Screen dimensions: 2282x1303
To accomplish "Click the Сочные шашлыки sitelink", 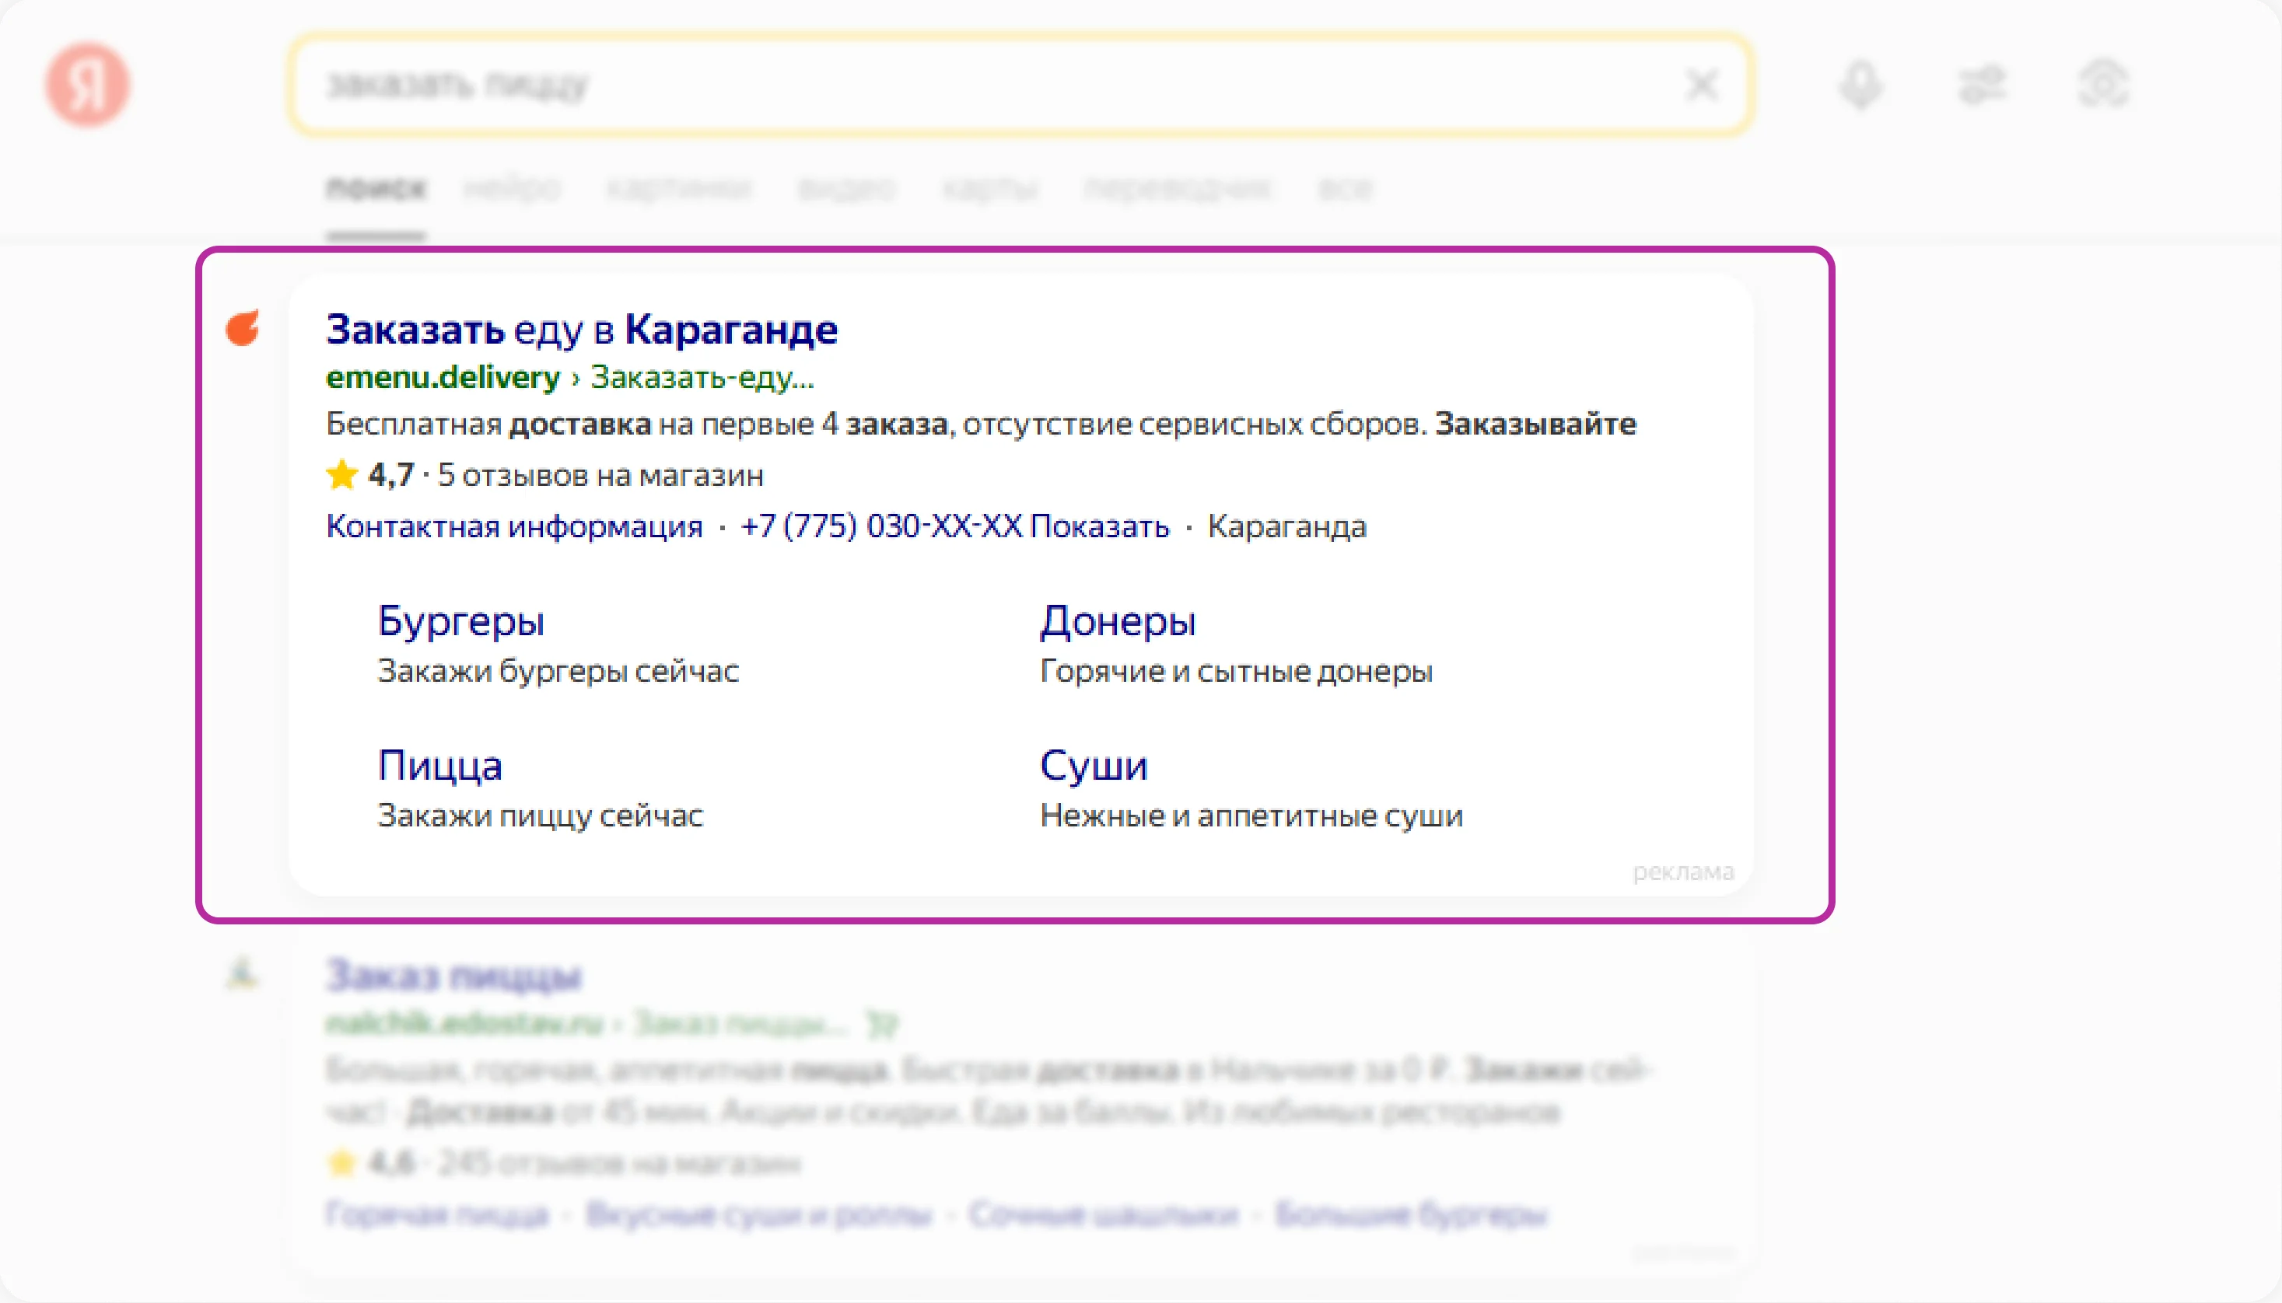I will click(x=1103, y=1214).
